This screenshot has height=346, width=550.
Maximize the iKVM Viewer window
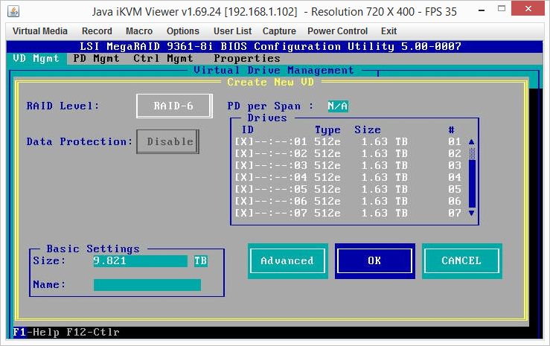tap(502, 9)
